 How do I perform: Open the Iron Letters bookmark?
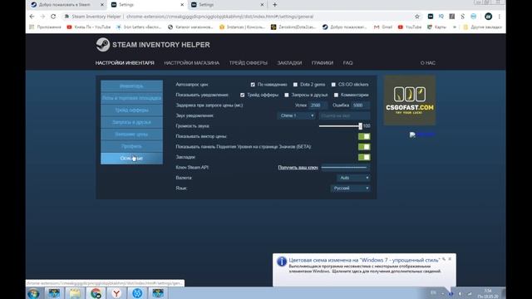point(139,27)
